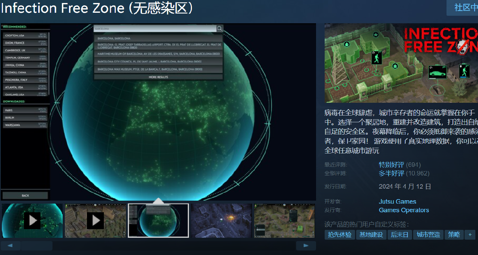
Task: Click JINHUA, CHINA in the recommended list
Action: [x=25, y=65]
